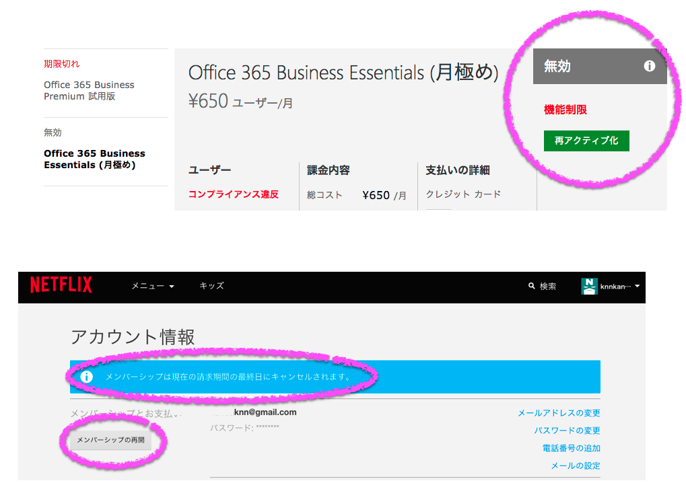The width and height of the screenshot is (686, 487).
Task: Click the クレジット カード payment text
Action: point(463,194)
